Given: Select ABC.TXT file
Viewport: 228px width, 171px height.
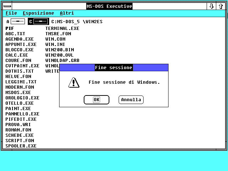Looking at the screenshot, I should coord(15,34).
